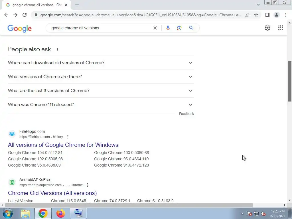The height and width of the screenshot is (219, 292).
Task: Click the AndroidAPKsFree site favicon
Action: click(x=12, y=182)
